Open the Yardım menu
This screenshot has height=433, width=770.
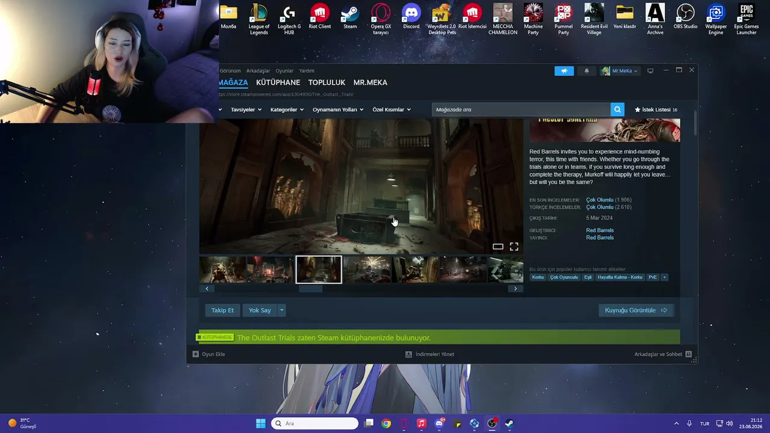[307, 71]
